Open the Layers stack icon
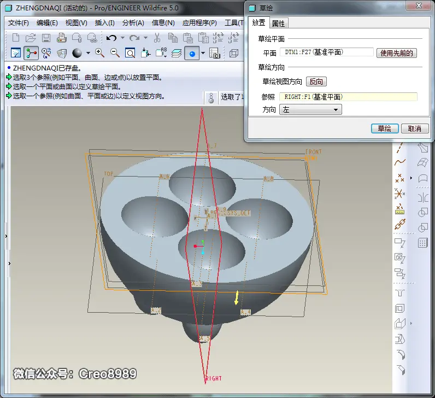 [x=177, y=52]
